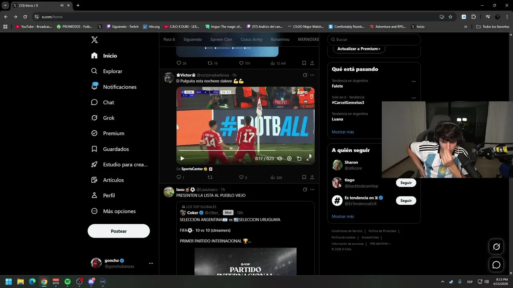Open video settings gear
Image resolution: width=513 pixels, height=288 pixels.
pos(289,158)
